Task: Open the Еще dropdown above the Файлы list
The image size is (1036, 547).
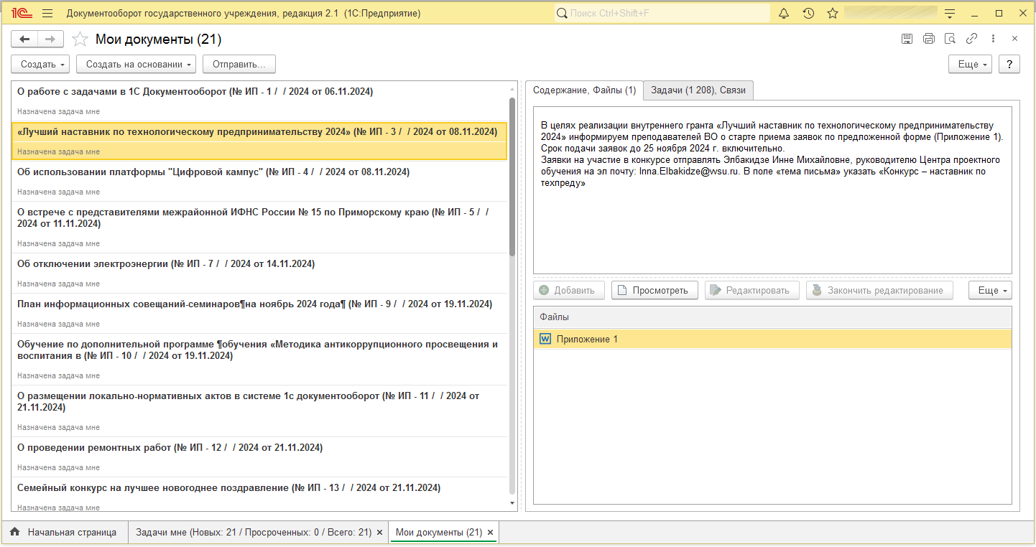Action: (991, 290)
